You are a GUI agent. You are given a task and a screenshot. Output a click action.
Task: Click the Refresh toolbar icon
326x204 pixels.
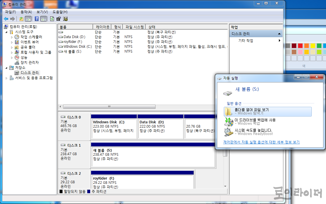pyautogui.click(x=52, y=19)
